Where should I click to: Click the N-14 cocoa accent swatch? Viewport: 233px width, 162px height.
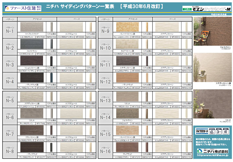pos(128,113)
